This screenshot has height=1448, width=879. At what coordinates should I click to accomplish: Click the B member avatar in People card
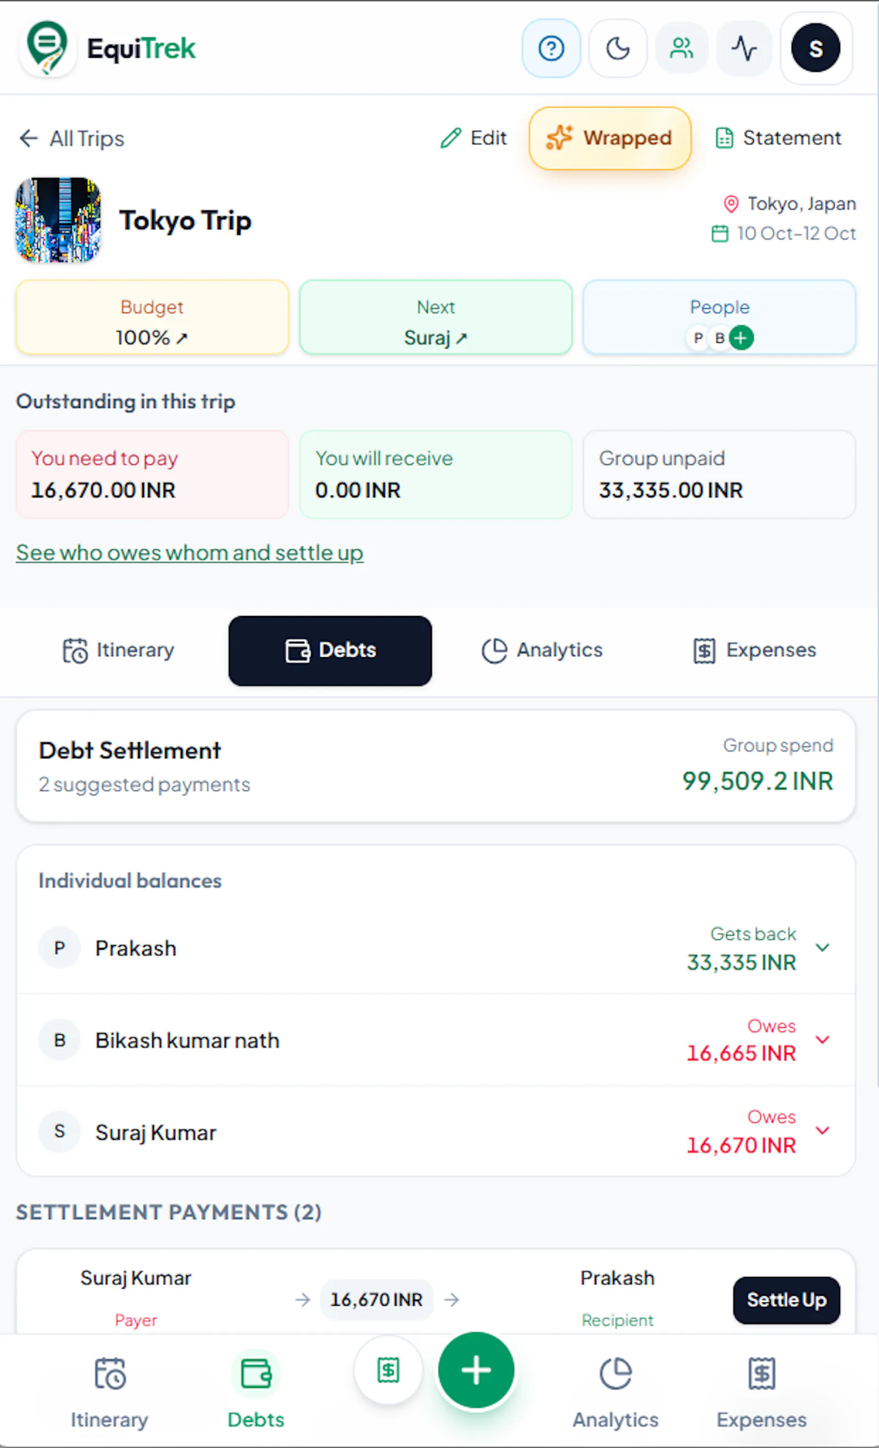(720, 338)
